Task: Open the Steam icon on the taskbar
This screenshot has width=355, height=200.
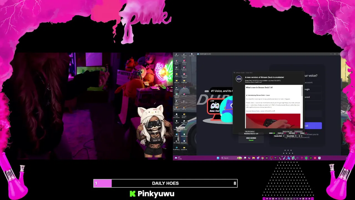Action: [x=284, y=158]
